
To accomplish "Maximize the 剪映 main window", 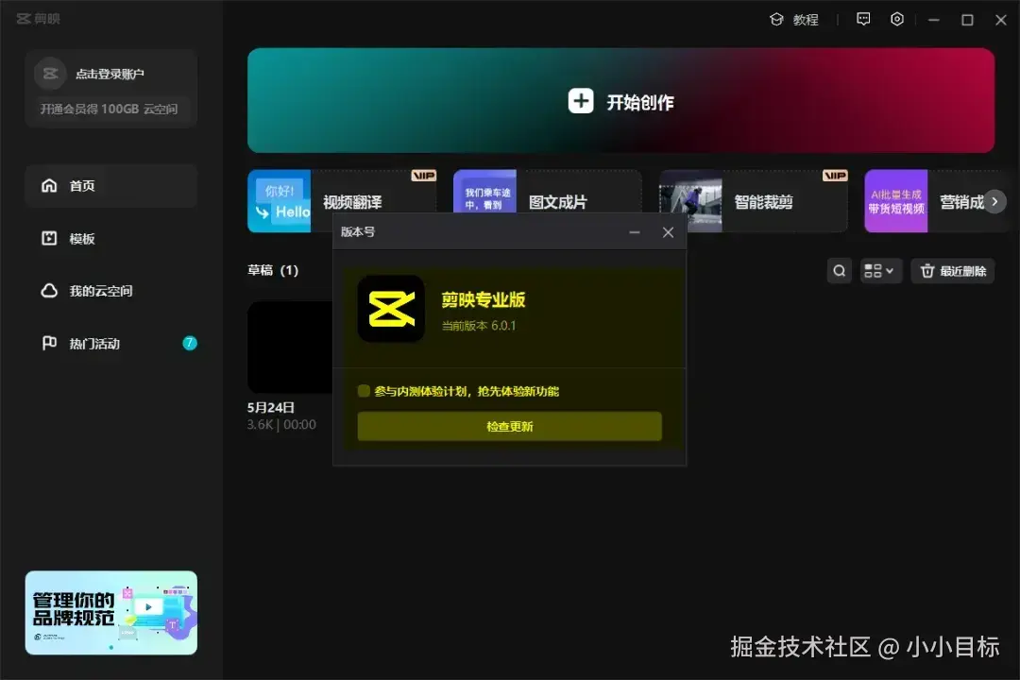I will click(967, 20).
